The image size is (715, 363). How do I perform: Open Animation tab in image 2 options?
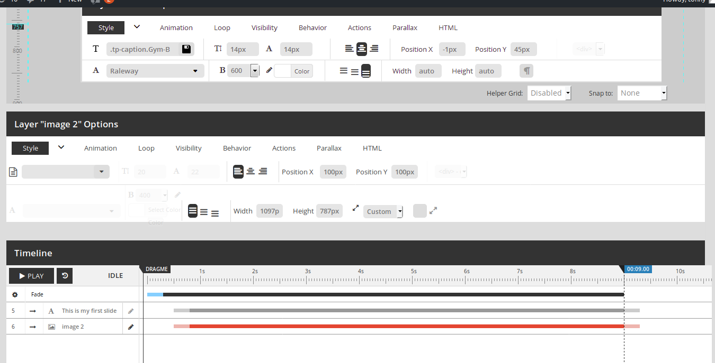(x=101, y=148)
